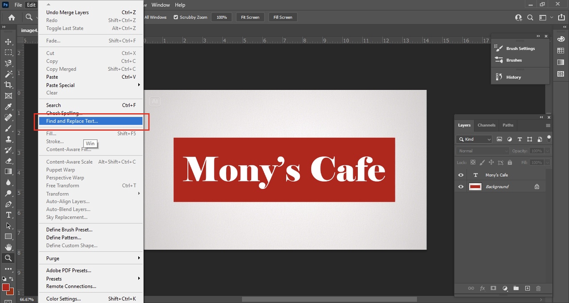Select the Crop tool

pos(8,85)
